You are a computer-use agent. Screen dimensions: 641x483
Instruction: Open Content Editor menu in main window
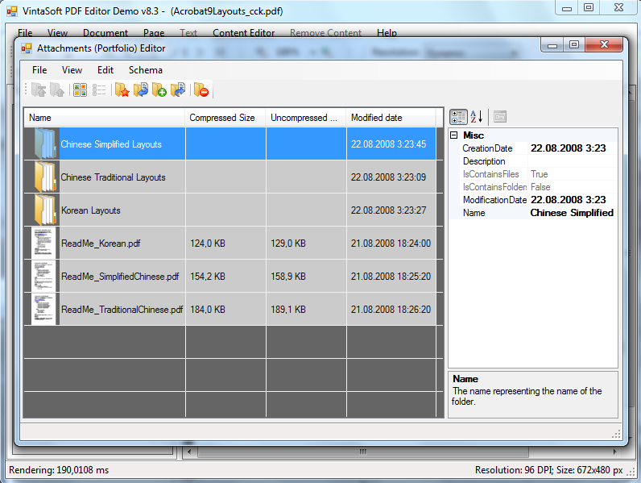click(x=244, y=33)
